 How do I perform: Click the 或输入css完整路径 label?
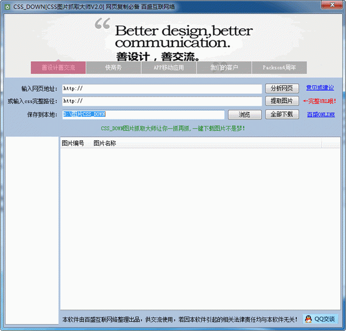[x=32, y=102]
